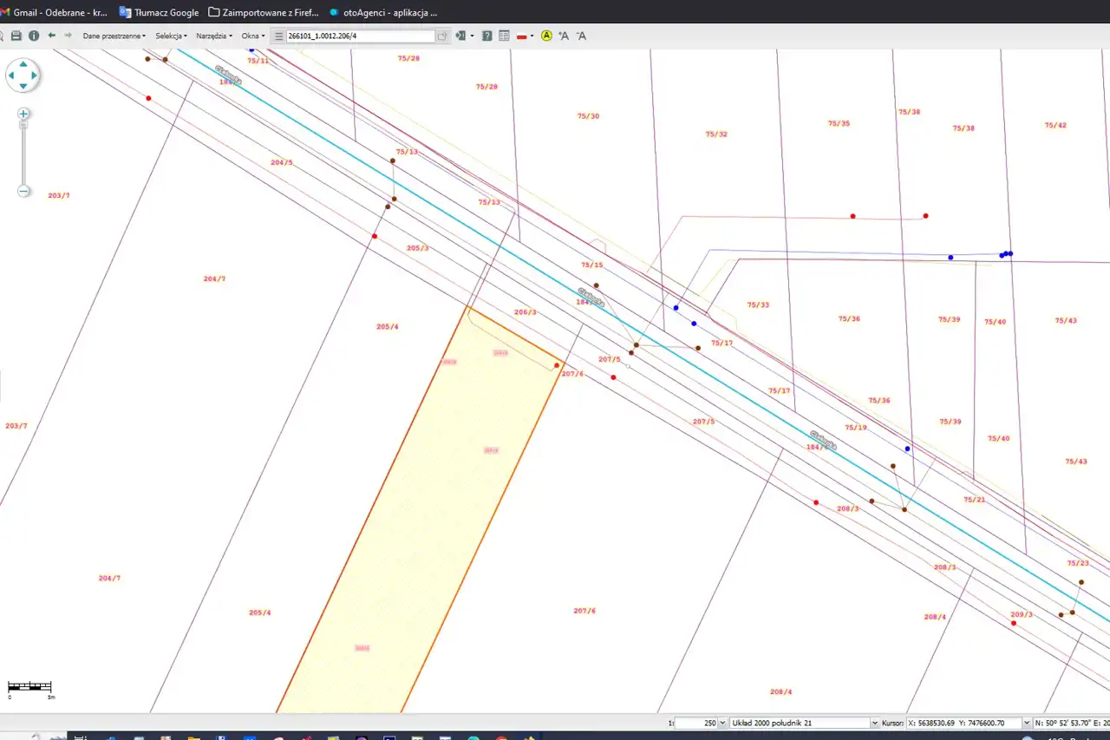The width and height of the screenshot is (1110, 740).
Task: Expand the Układ 2000 południk 21 dropdown
Action: point(874,723)
